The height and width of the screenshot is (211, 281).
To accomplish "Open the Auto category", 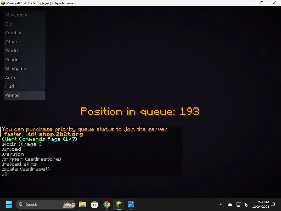I will pyautogui.click(x=24, y=77).
